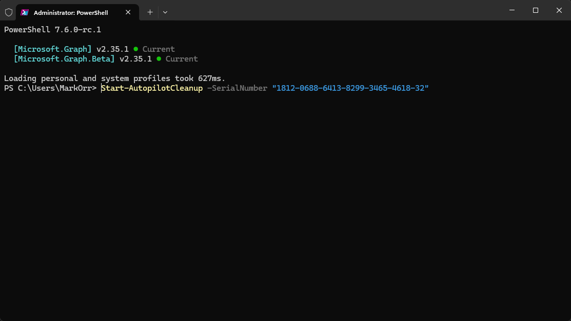This screenshot has height=321, width=571.
Task: Select the Administrator: PowerShell tab
Action: tap(71, 12)
